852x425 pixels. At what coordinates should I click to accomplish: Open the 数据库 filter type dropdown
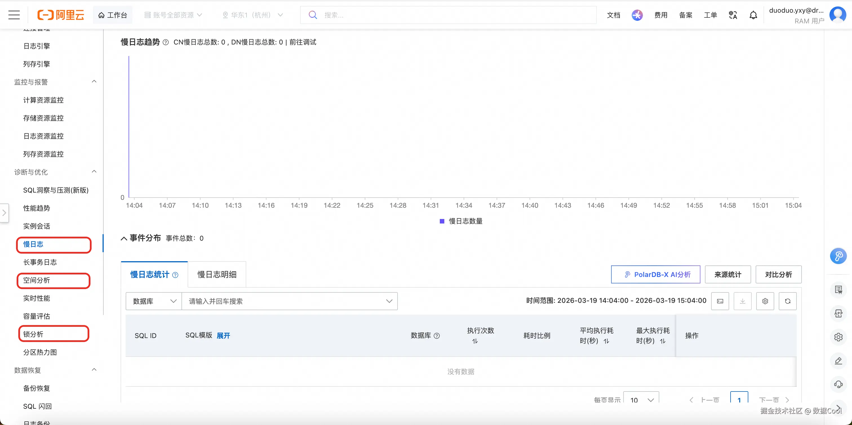pyautogui.click(x=154, y=301)
